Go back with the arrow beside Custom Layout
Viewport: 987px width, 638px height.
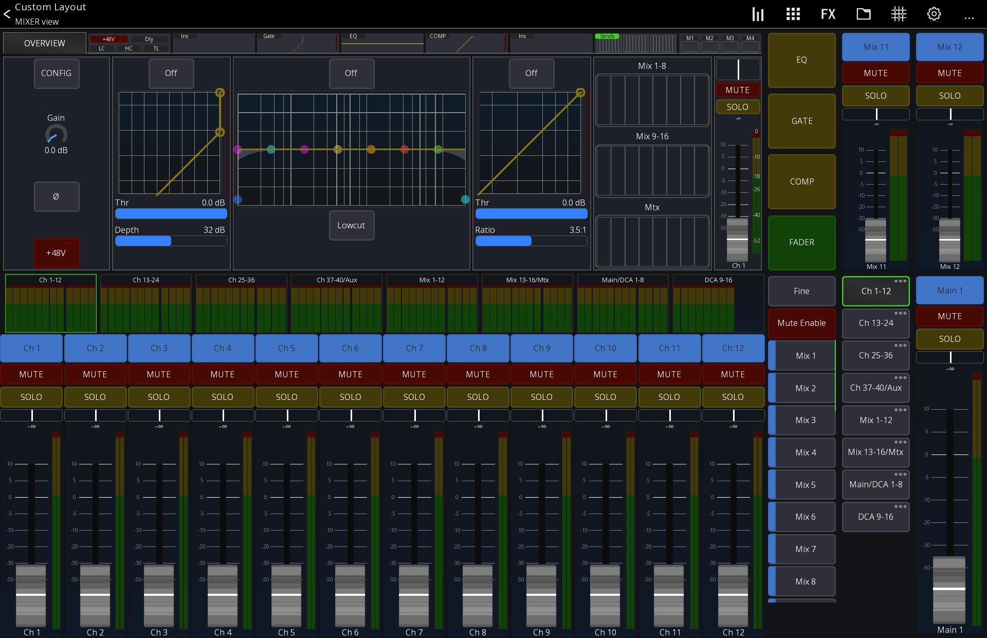[7, 14]
